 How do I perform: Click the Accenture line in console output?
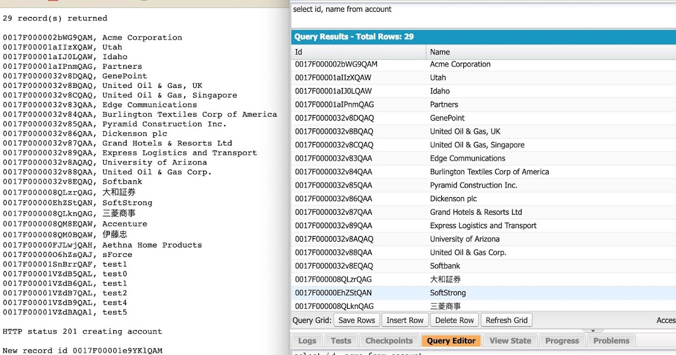[x=75, y=224]
